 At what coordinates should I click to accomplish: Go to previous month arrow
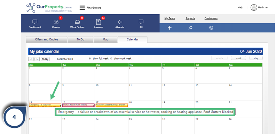(x=31, y=59)
